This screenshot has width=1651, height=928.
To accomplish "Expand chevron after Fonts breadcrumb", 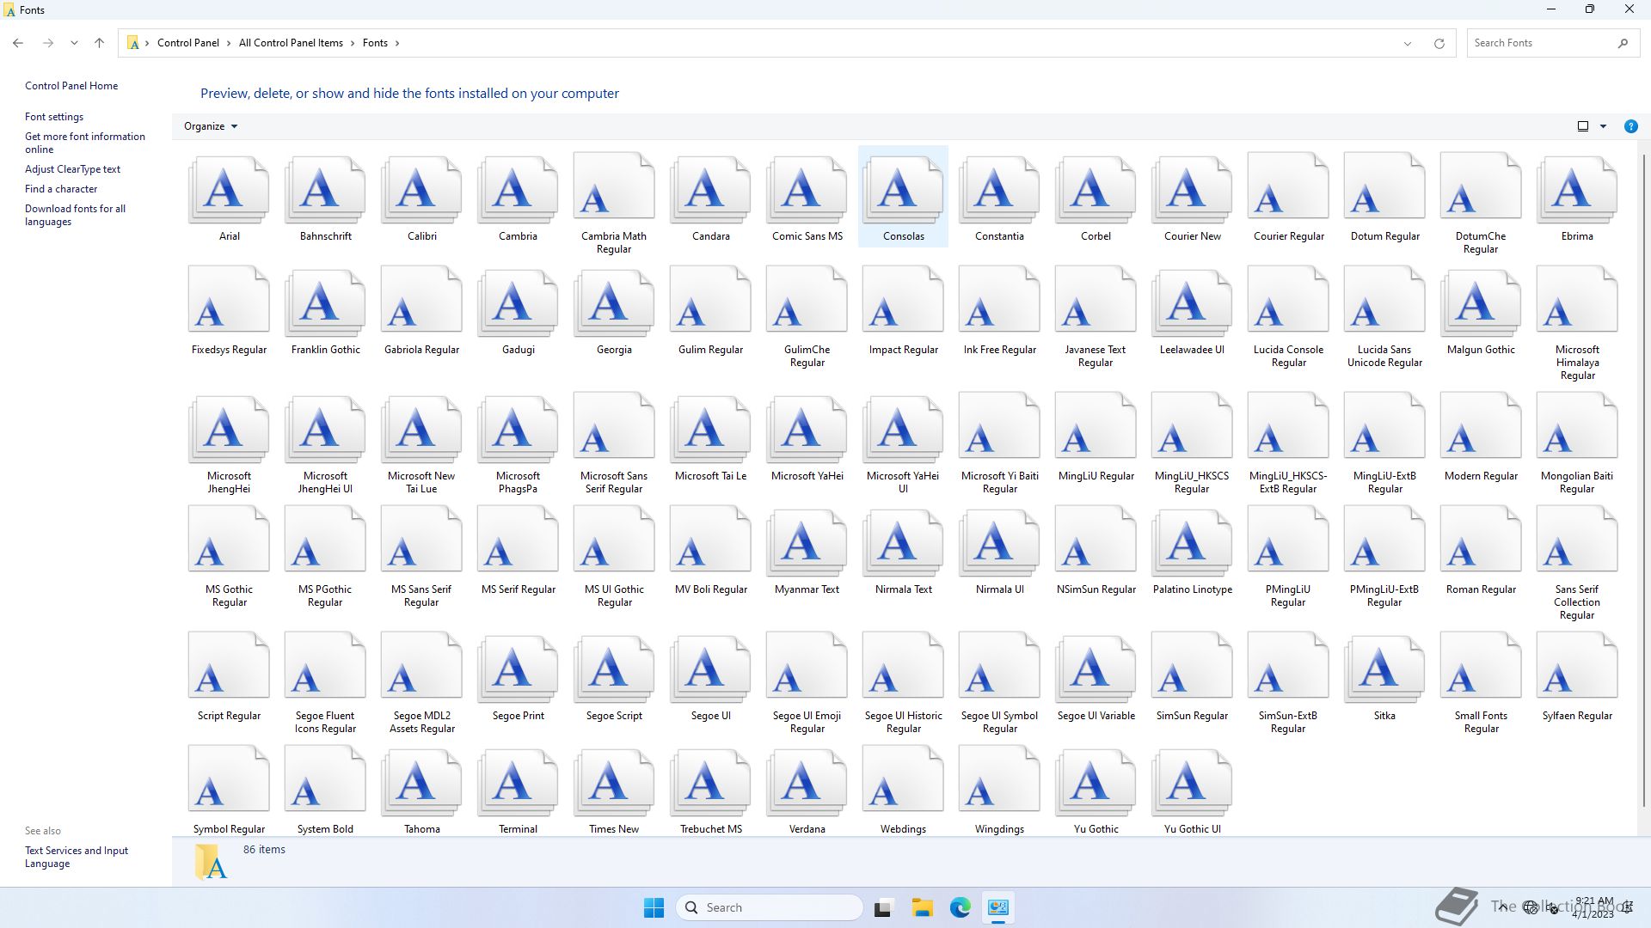I will pos(397,43).
